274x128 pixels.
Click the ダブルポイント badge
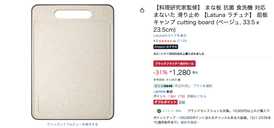165,102
